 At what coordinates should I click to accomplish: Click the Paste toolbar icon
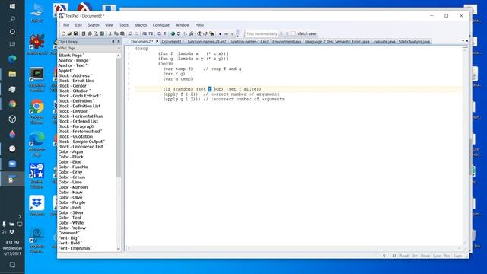(122, 33)
